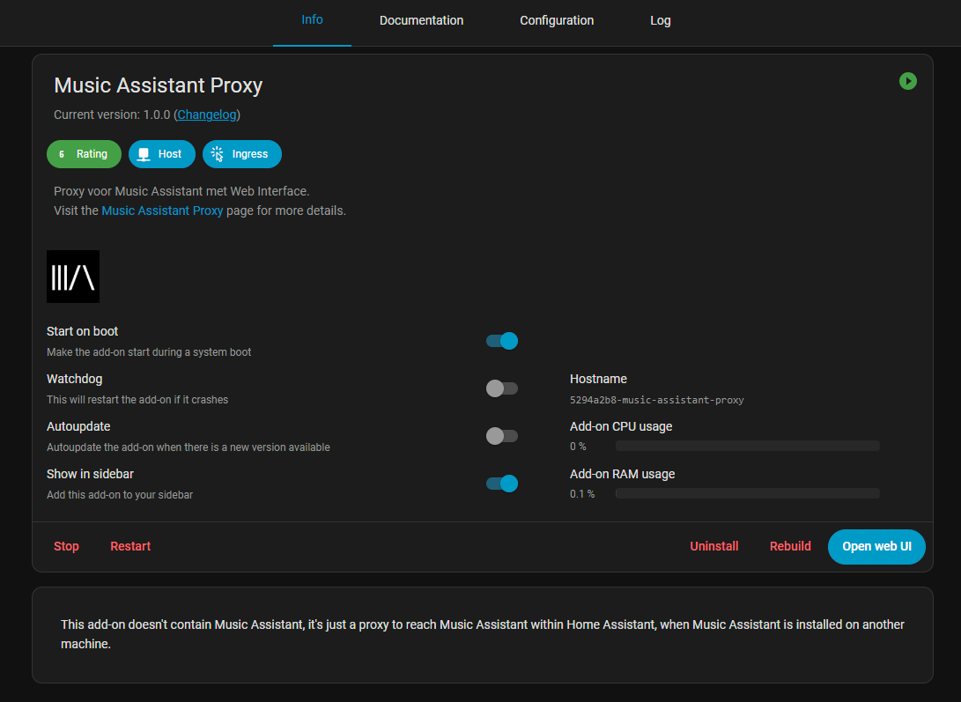961x702 pixels.
Task: Click 'Make the add-on start during a system boot'
Action: point(149,352)
